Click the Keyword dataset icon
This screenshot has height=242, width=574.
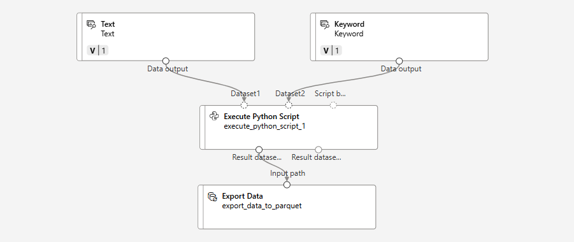point(325,25)
